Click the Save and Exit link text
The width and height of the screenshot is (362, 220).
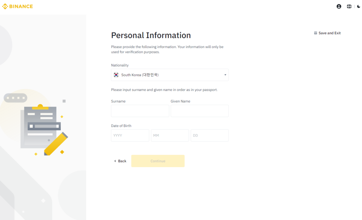329,33
